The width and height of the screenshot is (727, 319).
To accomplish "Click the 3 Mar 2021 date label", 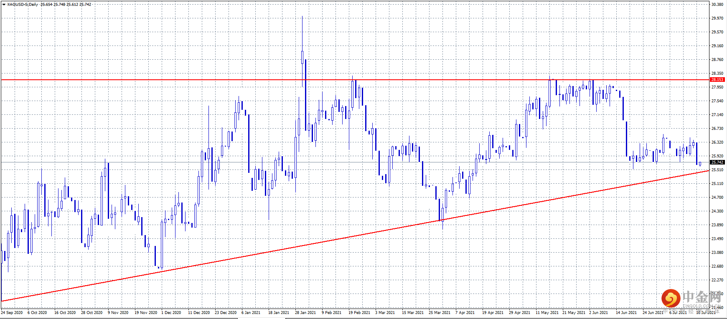I will (385, 313).
